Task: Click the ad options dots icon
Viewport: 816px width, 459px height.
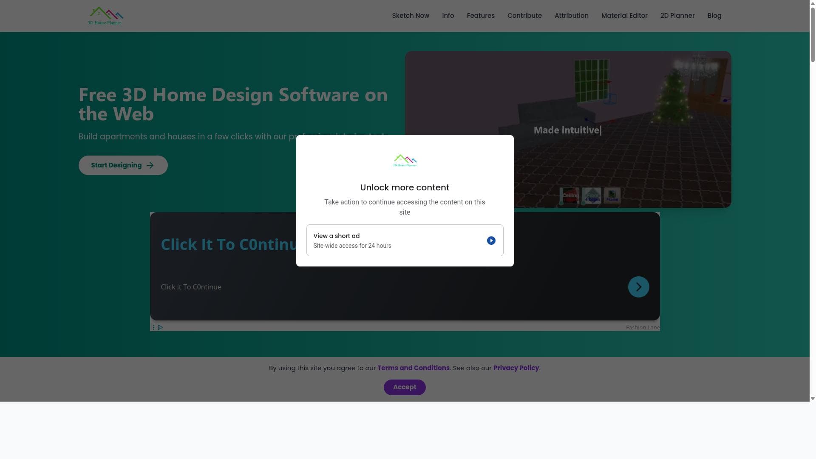Action: point(153,327)
